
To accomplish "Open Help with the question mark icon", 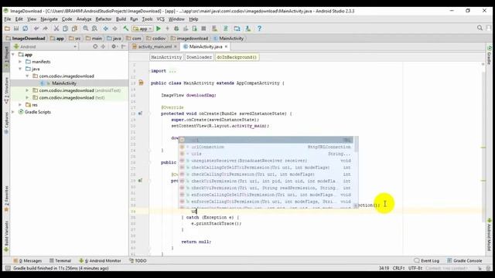I will (x=259, y=29).
